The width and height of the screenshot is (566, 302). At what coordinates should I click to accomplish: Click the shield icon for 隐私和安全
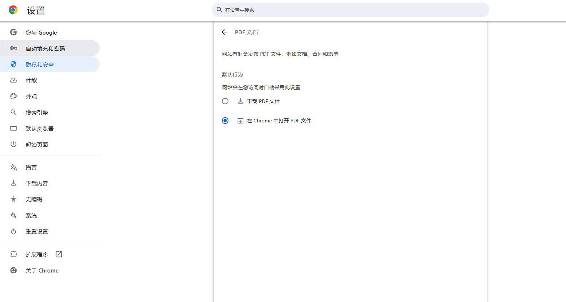tap(14, 64)
